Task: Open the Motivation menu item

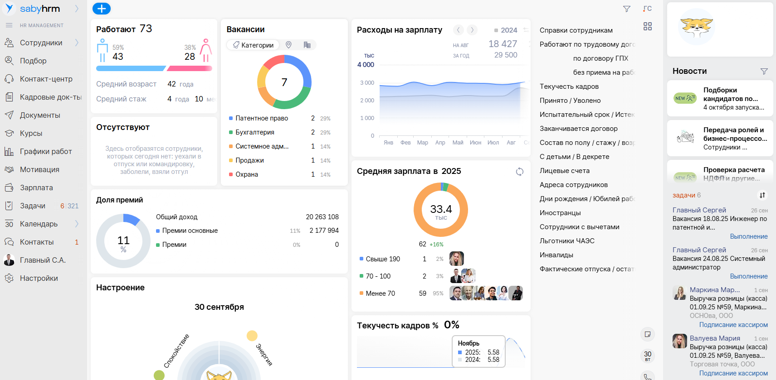Action: pos(39,169)
